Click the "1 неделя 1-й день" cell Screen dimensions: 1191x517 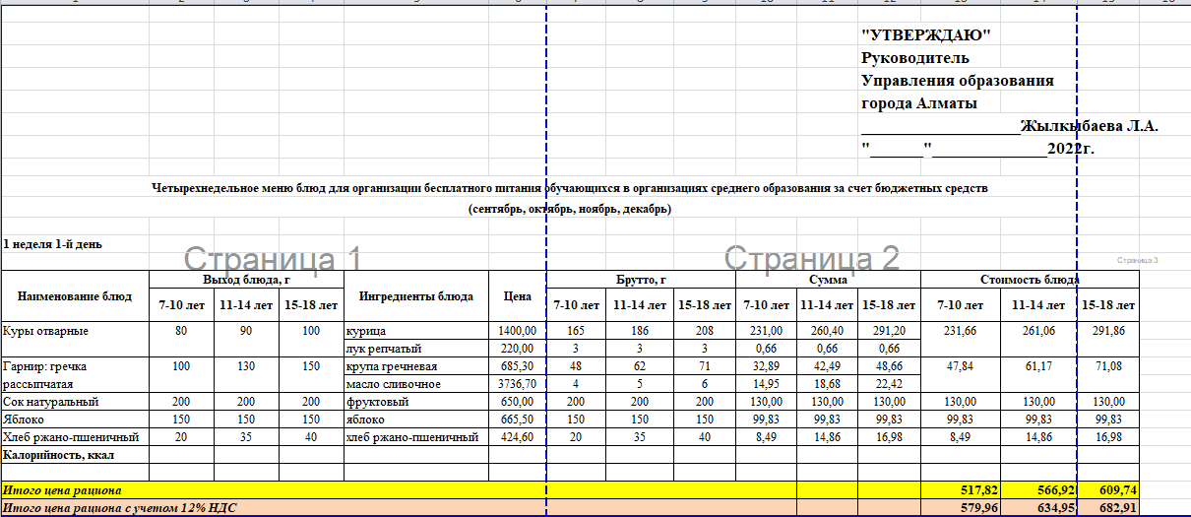pos(52,243)
